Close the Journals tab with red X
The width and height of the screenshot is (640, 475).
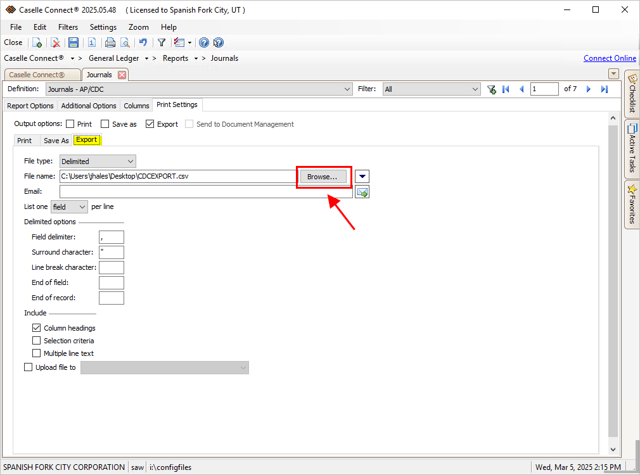[122, 75]
